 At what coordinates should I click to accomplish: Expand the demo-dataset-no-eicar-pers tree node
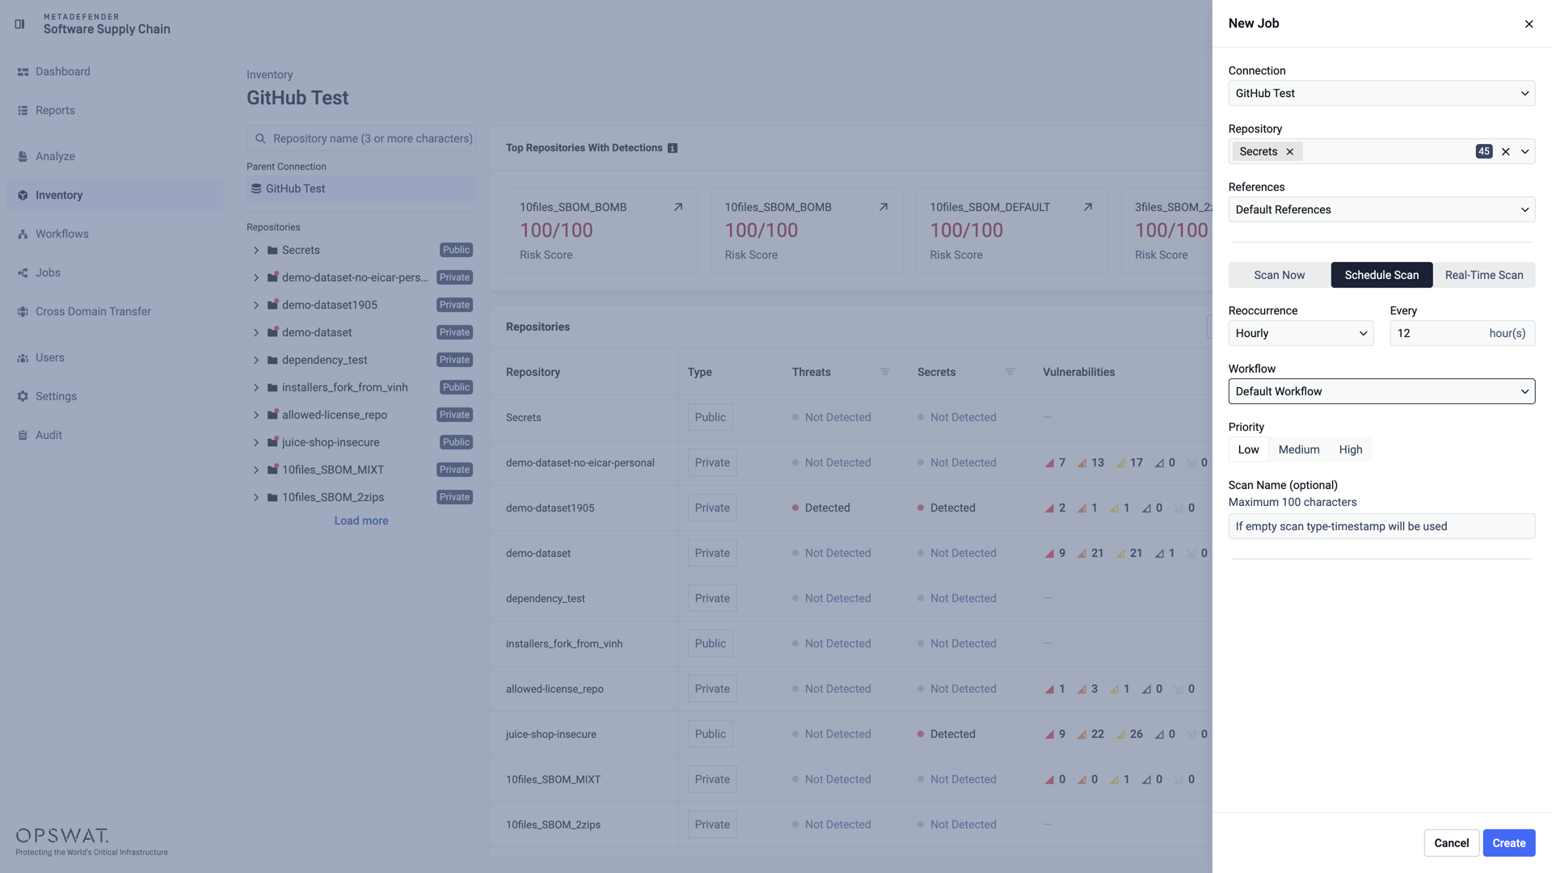point(256,278)
